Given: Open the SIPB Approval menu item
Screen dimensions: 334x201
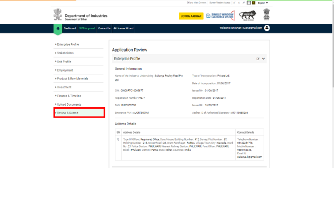Looking at the screenshot, I should point(87,28).
